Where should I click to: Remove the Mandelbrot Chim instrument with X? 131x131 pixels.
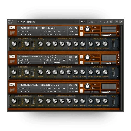click(x=118, y=84)
